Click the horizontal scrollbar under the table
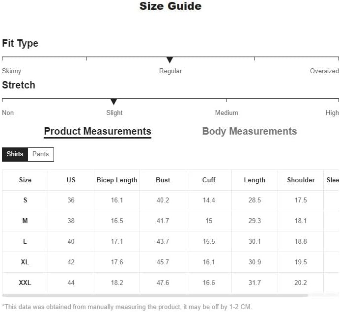Screen dimensions: 340x312 155,295
